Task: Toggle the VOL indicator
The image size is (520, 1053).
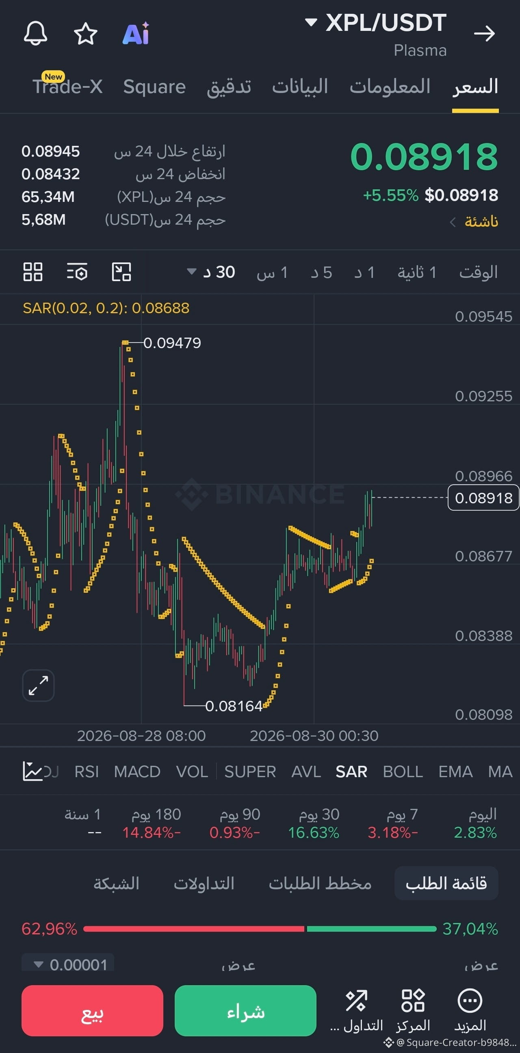Action: [x=192, y=772]
